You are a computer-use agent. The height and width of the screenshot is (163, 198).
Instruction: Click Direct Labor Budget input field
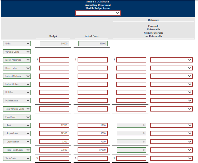[54, 68]
